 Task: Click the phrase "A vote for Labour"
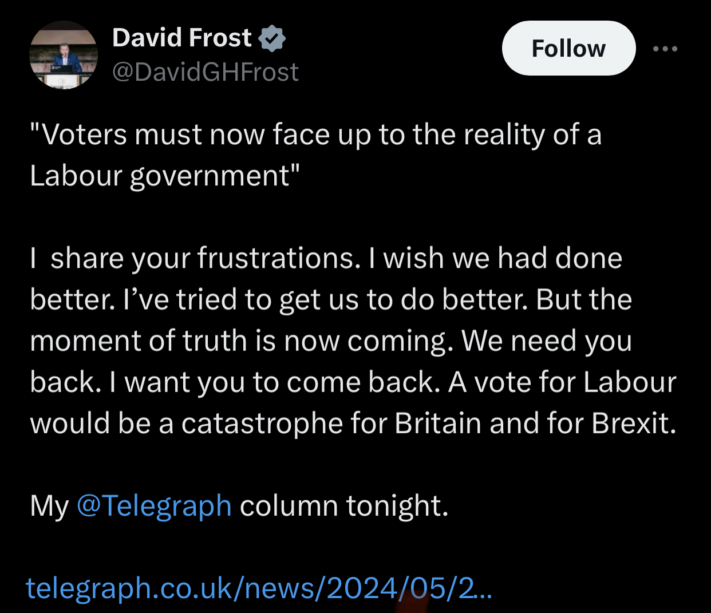(x=562, y=382)
